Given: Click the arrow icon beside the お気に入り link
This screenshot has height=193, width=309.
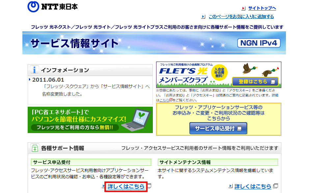Looking at the screenshot, I should pyautogui.click(x=203, y=16).
